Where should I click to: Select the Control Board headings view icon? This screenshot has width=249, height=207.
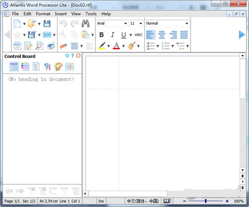(x=14, y=67)
